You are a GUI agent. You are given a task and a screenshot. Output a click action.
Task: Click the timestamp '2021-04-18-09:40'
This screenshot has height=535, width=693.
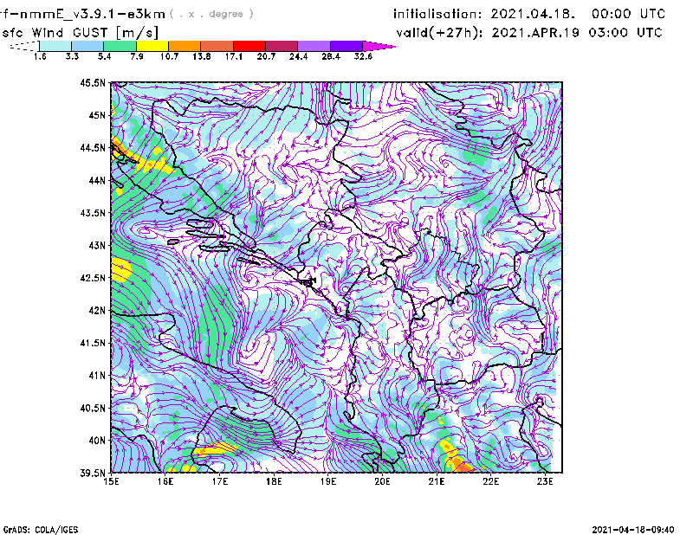point(633,530)
